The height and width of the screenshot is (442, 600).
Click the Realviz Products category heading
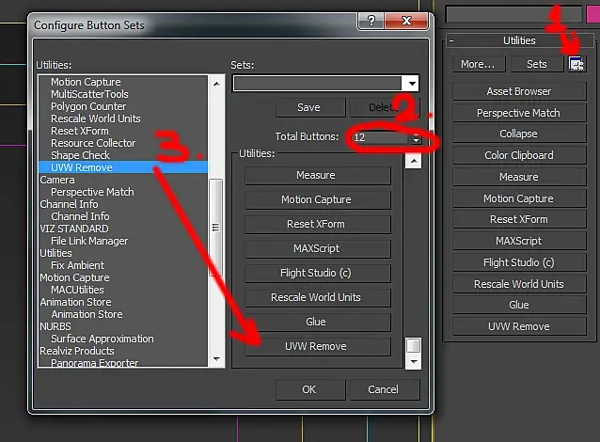coord(77,352)
